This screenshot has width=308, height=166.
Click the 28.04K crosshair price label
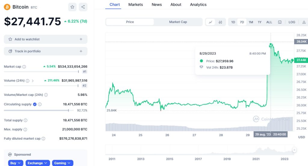[x=301, y=41]
